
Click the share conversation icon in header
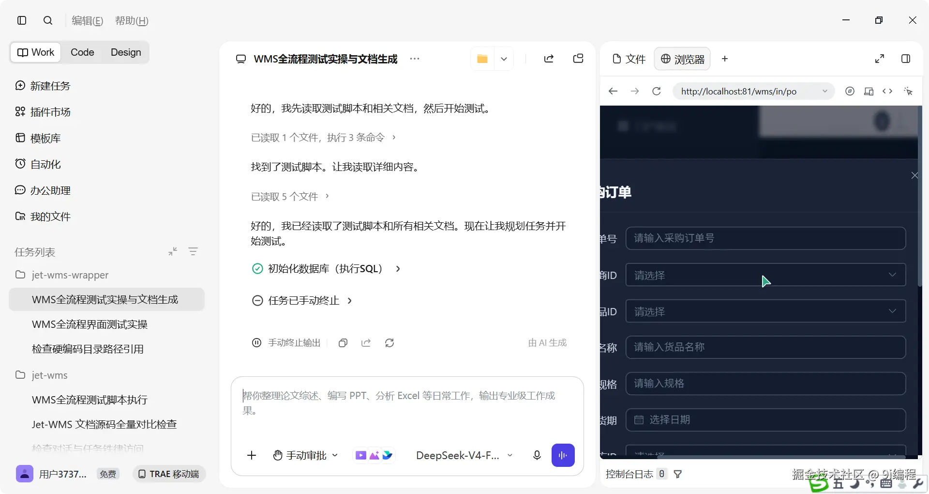tap(549, 59)
